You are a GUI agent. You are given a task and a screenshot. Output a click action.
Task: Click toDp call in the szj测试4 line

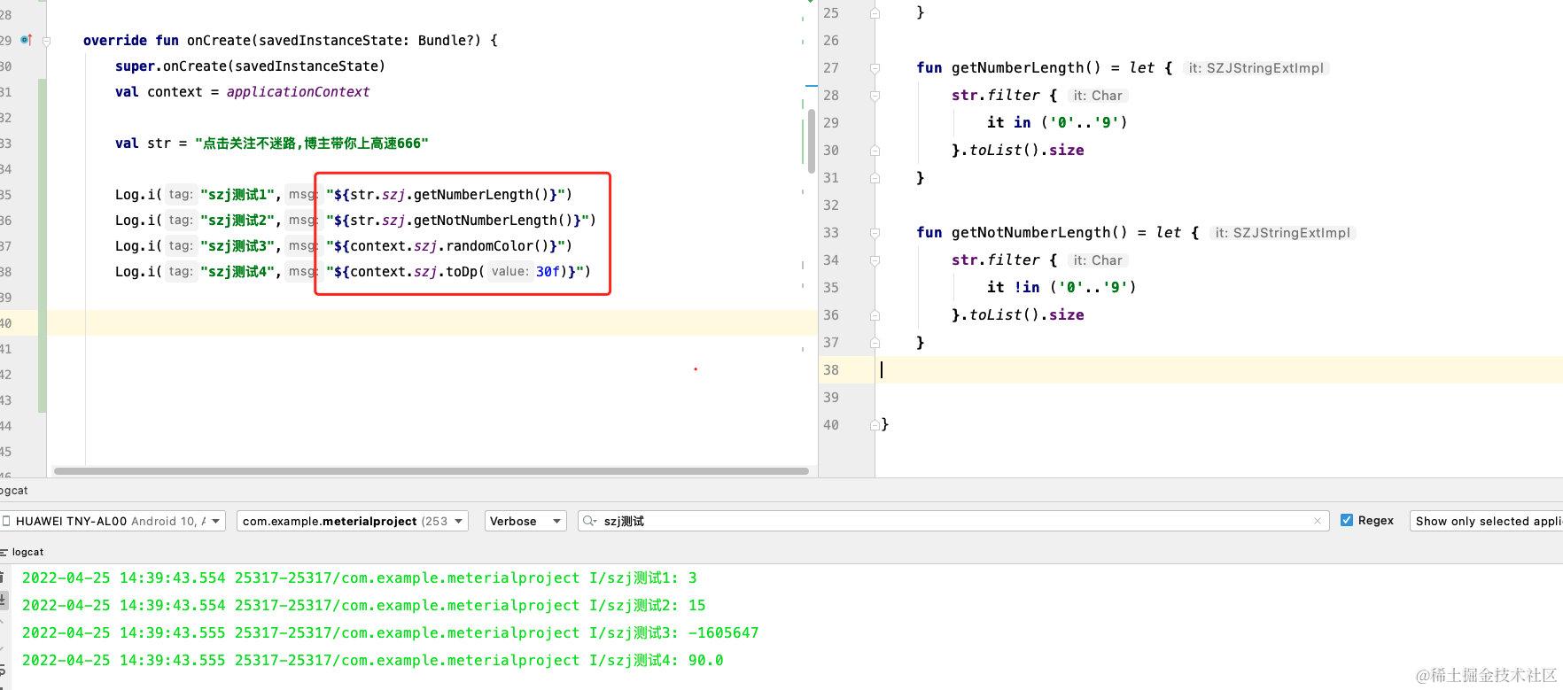[x=462, y=271]
